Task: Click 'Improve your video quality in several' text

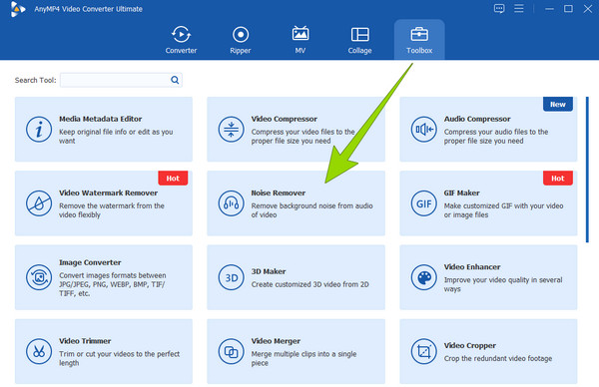Action: 503,280
